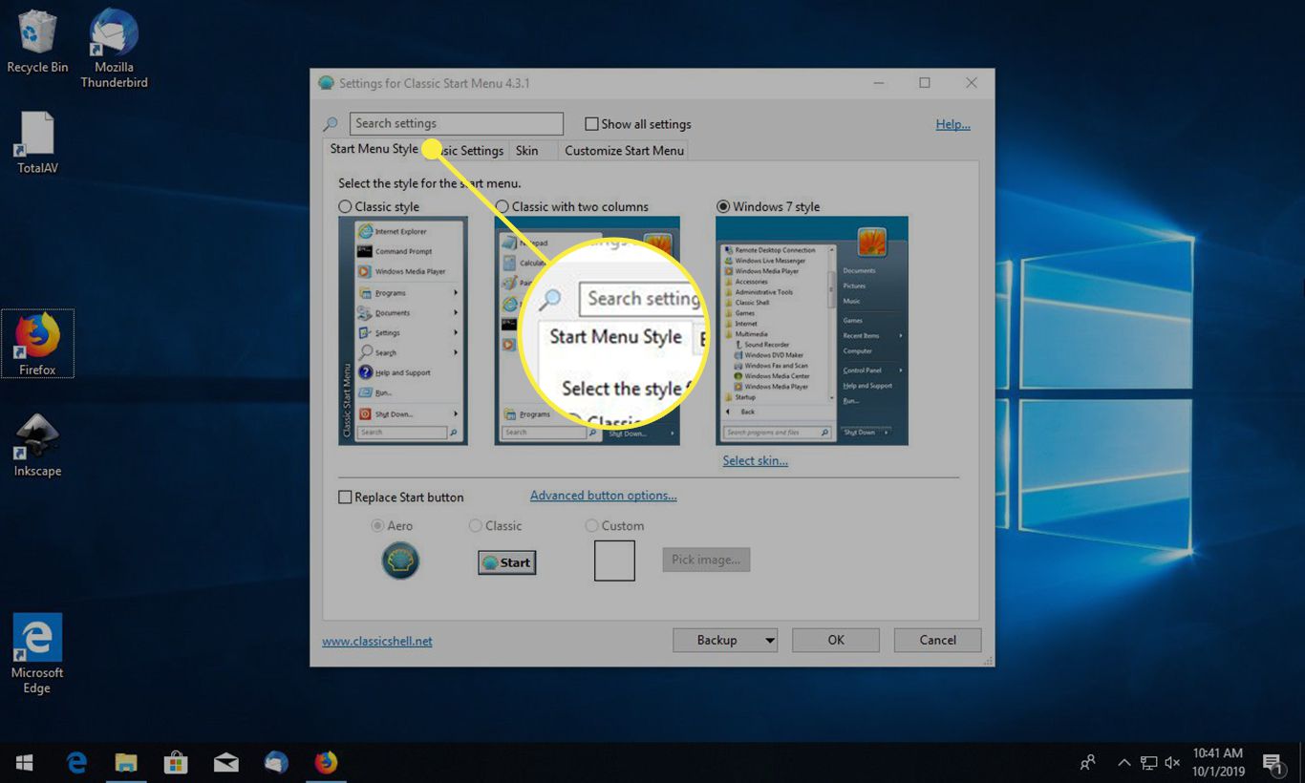Open Firefox from the taskbar
The height and width of the screenshot is (783, 1305).
(x=326, y=763)
